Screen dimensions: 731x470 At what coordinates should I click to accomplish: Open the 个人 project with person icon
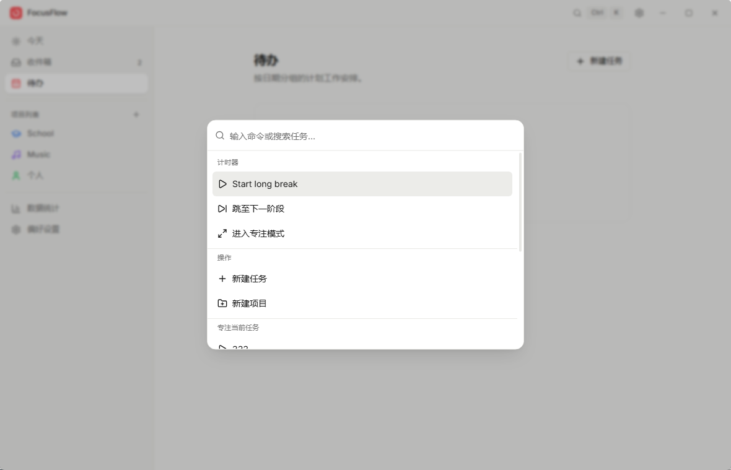point(76,175)
